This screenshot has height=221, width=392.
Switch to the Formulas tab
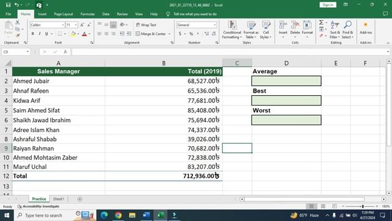click(88, 14)
